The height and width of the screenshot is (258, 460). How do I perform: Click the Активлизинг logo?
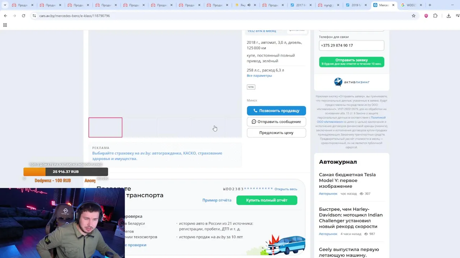[x=351, y=82]
